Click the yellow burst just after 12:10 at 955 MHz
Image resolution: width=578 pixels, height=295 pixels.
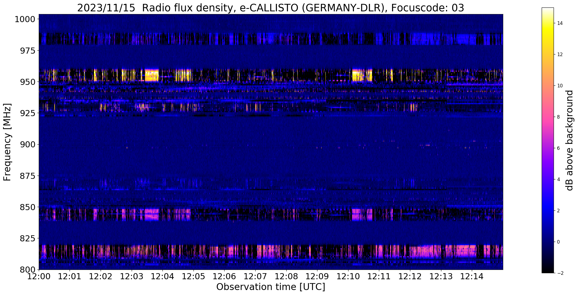(362, 75)
